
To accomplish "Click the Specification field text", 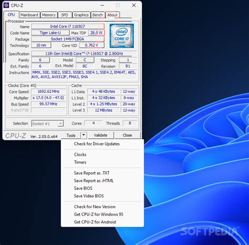I will click(84, 54).
